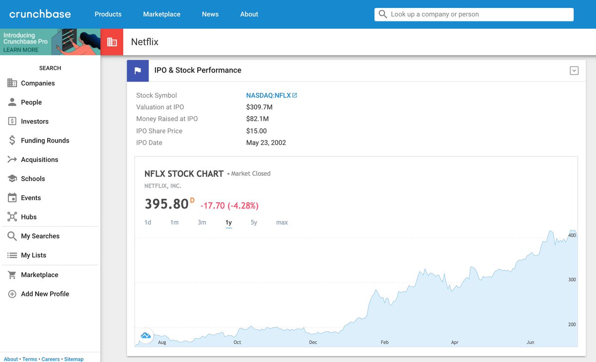Click the Add New Profile plus icon

(x=12, y=294)
